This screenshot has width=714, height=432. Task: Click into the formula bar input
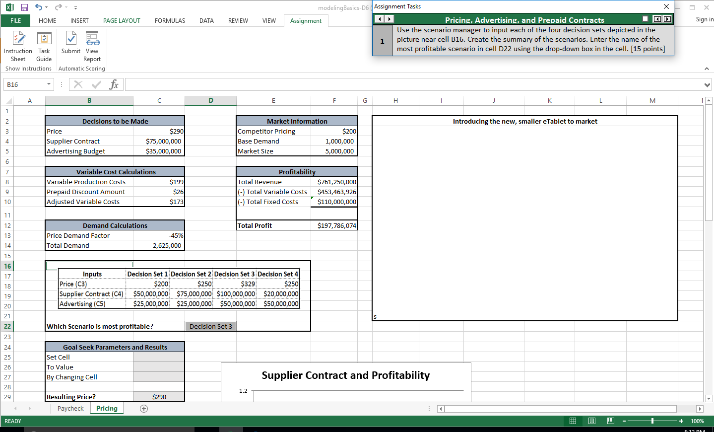click(414, 84)
